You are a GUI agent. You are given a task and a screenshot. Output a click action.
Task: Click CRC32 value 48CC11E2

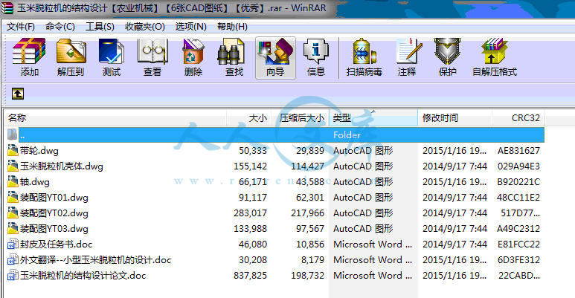point(518,198)
